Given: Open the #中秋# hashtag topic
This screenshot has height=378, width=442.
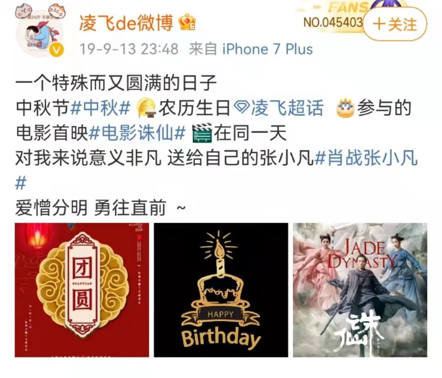Looking at the screenshot, I should 100,109.
